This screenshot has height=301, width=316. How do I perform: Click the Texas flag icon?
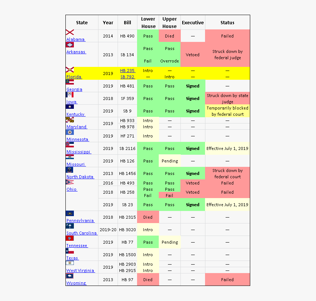pos(70,251)
